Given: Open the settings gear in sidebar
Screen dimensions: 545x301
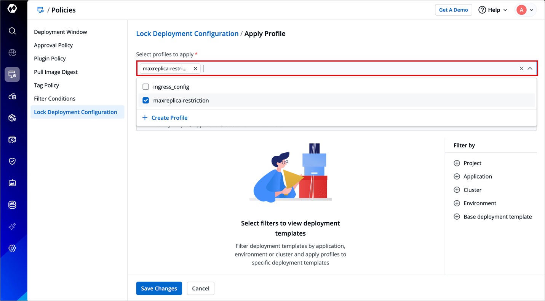Looking at the screenshot, I should pos(12,248).
